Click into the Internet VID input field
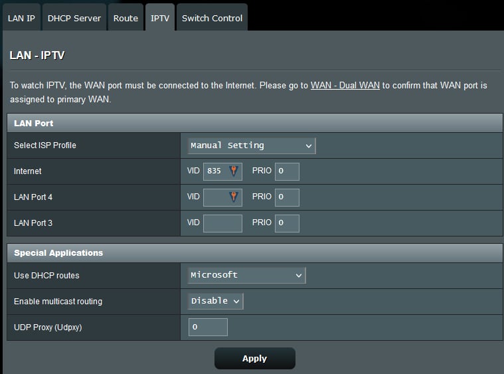This screenshot has width=504, height=374. click(215, 171)
